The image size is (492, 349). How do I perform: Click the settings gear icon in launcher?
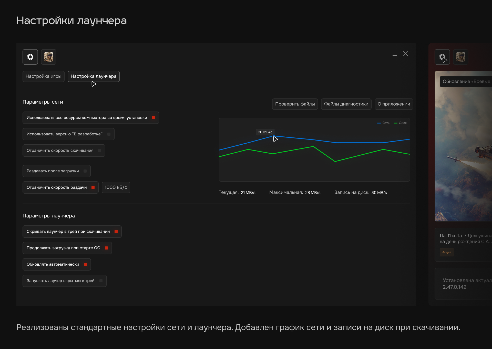[30, 57]
